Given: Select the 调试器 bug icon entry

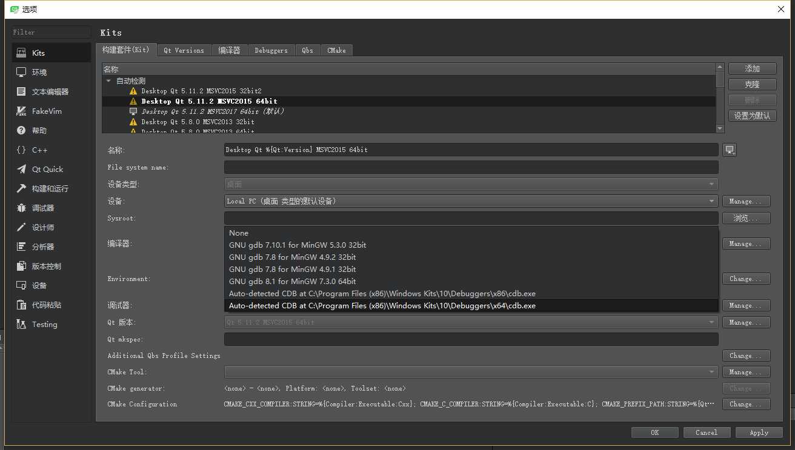Looking at the screenshot, I should 22,208.
